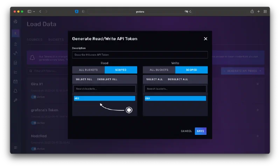Viewport: 280px width, 167px height.
Task: Close the Generate API Token dialog
Action: pos(205,39)
